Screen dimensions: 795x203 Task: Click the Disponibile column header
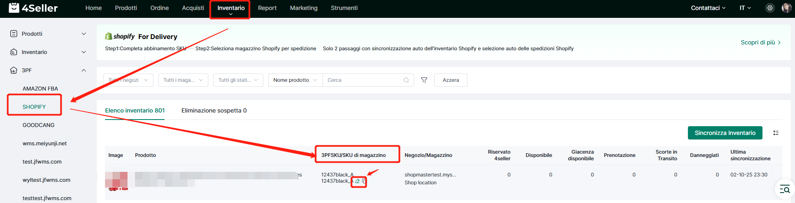539,155
